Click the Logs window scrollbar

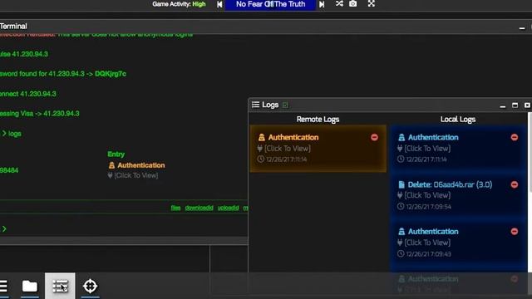click(530, 152)
